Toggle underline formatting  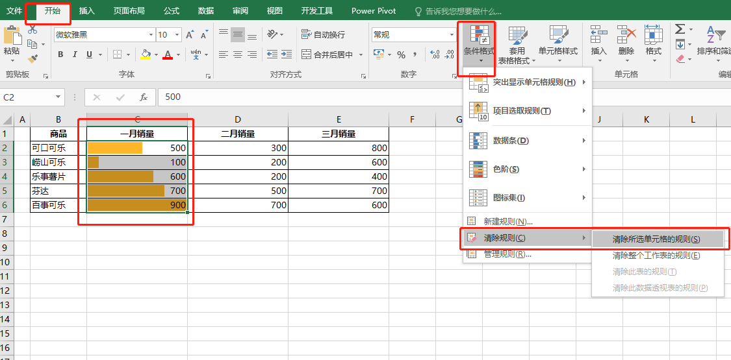88,55
